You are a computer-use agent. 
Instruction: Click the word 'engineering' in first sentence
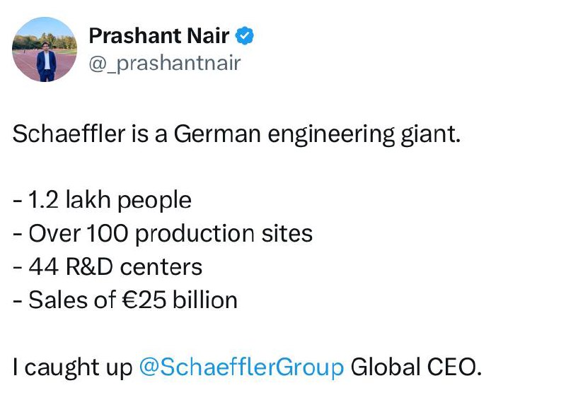coord(331,135)
